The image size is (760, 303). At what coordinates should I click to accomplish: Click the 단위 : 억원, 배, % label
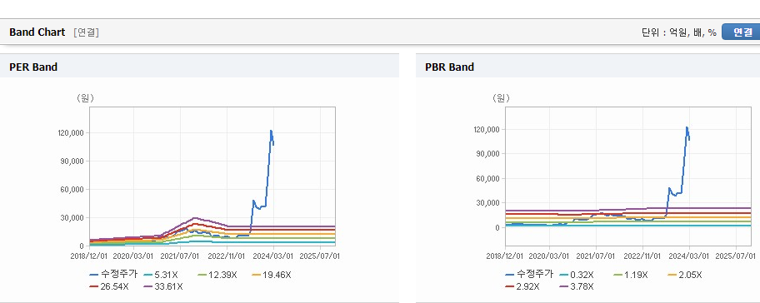coord(678,32)
